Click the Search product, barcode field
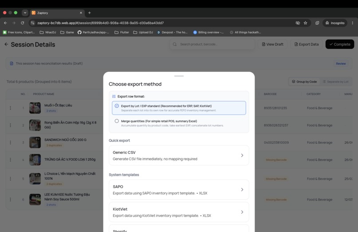Viewport: 358px width, 232px height. tap(212, 44)
